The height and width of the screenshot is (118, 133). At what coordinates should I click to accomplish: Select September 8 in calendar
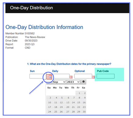point(78,98)
